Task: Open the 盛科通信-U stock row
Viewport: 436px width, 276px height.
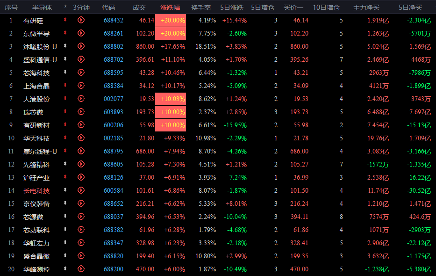Action: 218,59
